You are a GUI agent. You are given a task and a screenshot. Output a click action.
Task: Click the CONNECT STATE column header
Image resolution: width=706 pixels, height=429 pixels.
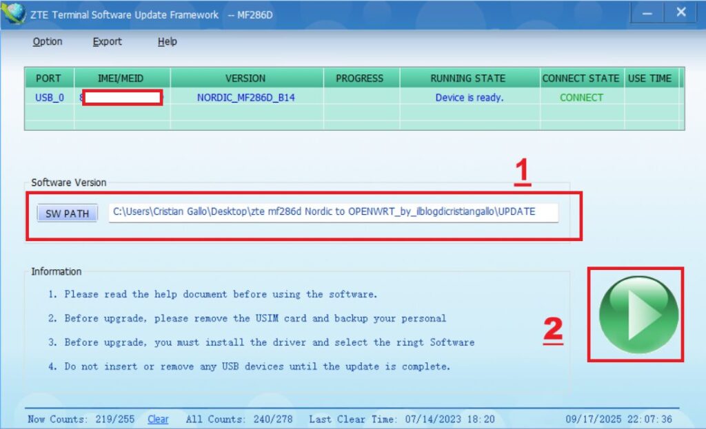(581, 79)
